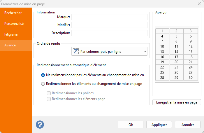Go to the Filigrane tab
Image resolution: width=204 pixels, height=133 pixels.
pos(17,34)
